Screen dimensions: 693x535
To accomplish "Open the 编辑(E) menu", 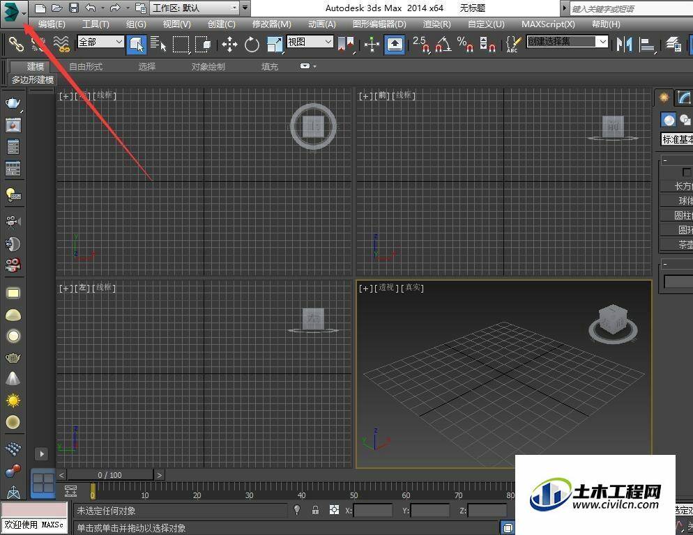I will tap(52, 24).
